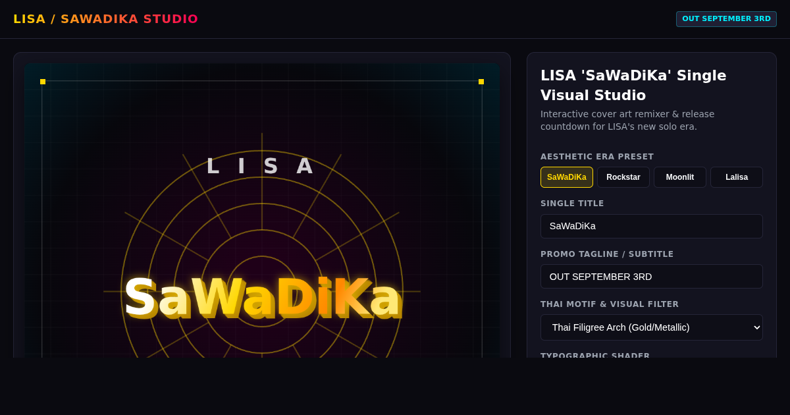Screen dimensions: 790x415
Task: Click the LISA / SAWADIKA STUDIO logo
Action: coord(105,19)
